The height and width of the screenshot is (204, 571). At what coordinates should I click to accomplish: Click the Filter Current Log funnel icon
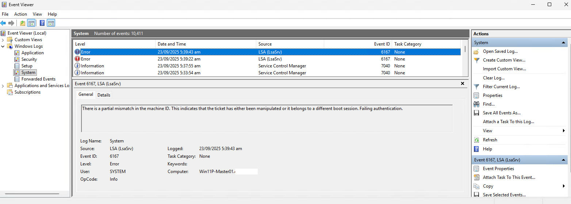click(x=476, y=87)
